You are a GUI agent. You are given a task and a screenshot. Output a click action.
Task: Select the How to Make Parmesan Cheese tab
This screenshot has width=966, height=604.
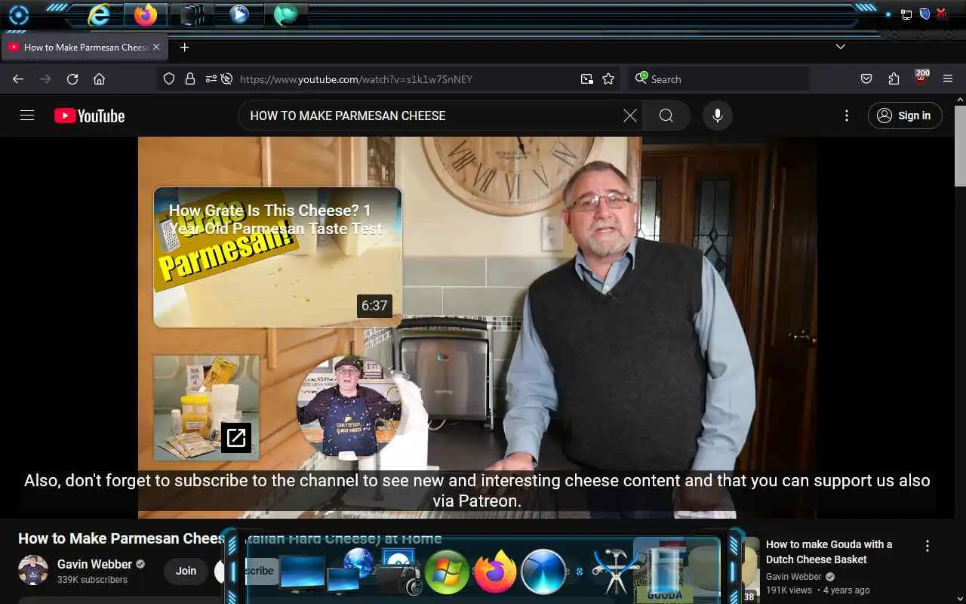point(85,47)
